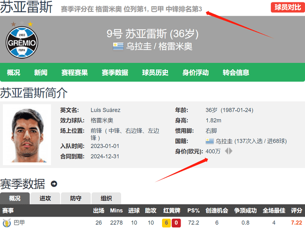Click the arrow icon beside 赛季数据 heading
This screenshot has width=305, height=229.
54,184
